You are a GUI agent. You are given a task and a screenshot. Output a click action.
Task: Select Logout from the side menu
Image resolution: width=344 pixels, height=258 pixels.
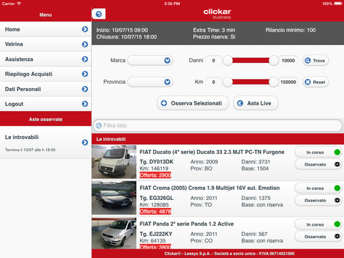tap(46, 104)
